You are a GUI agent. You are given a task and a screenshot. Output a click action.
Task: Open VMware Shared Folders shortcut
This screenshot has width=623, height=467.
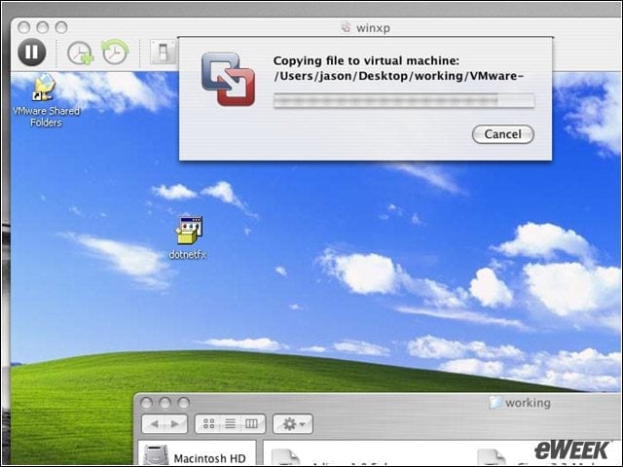(x=46, y=100)
